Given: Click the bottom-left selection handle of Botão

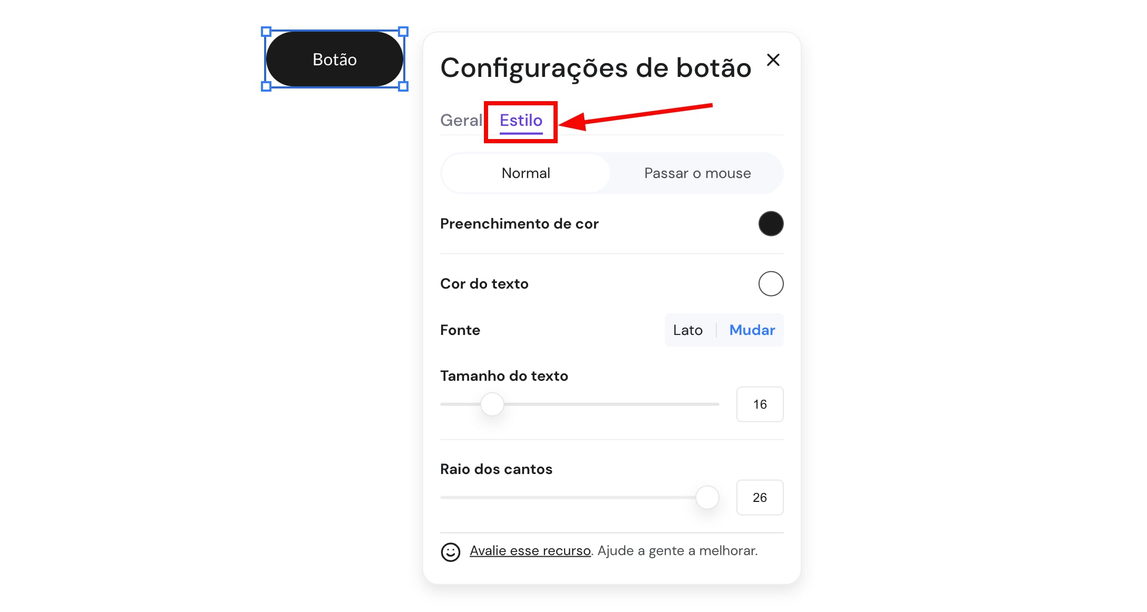Looking at the screenshot, I should [266, 86].
